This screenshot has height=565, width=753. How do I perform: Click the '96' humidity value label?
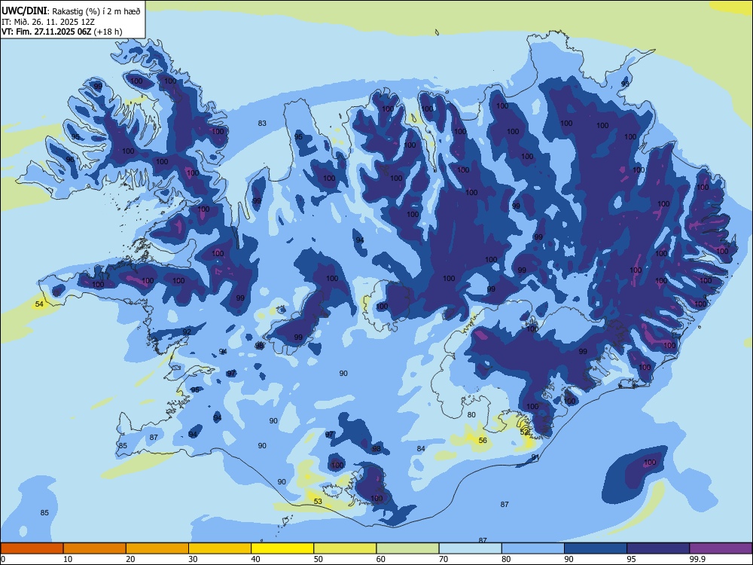click(70, 159)
